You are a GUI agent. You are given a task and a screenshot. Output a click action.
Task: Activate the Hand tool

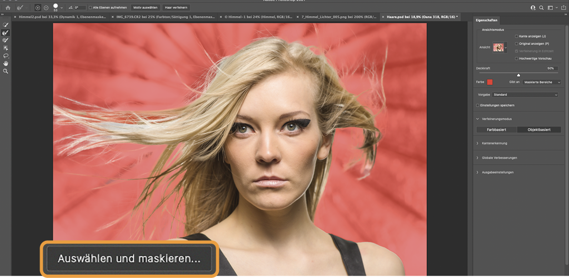click(x=6, y=64)
